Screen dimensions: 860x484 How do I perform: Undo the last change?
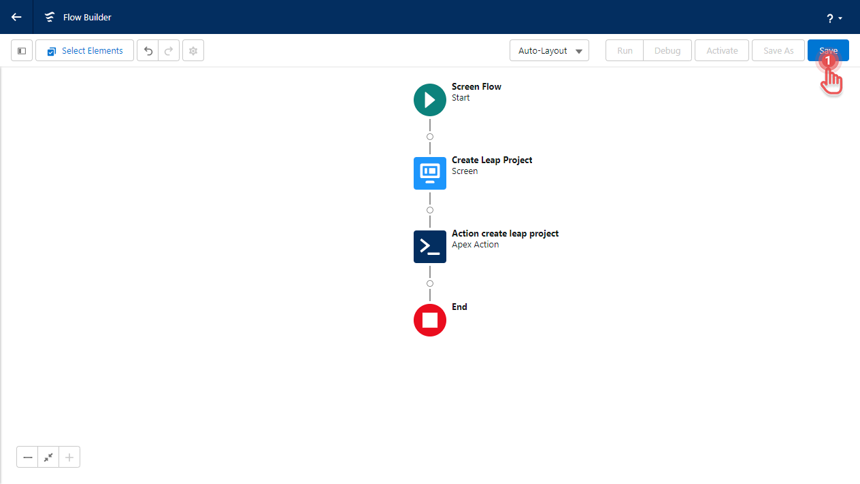148,51
